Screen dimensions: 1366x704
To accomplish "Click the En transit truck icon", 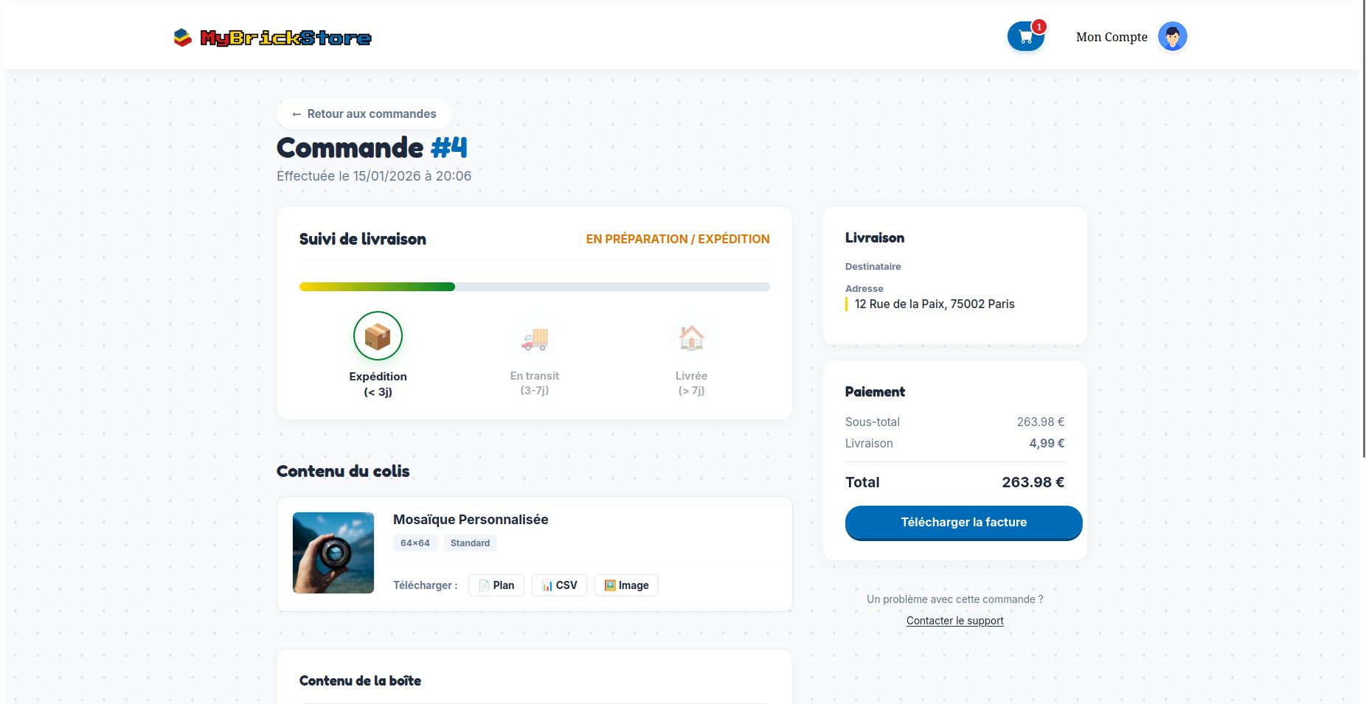I will tap(535, 338).
